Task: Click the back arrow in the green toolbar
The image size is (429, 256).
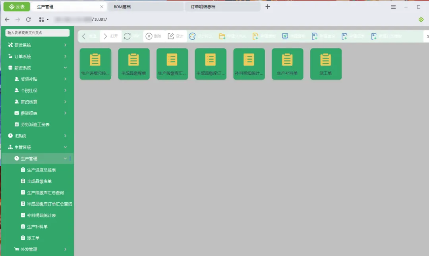Action: (84, 36)
